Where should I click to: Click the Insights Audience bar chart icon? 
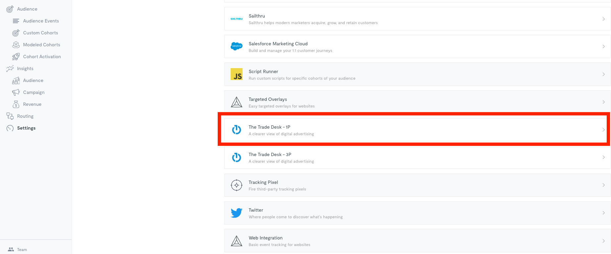(16, 80)
